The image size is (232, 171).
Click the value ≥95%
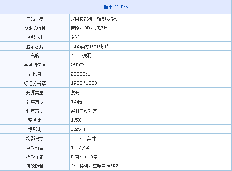pyautogui.click(x=78, y=65)
